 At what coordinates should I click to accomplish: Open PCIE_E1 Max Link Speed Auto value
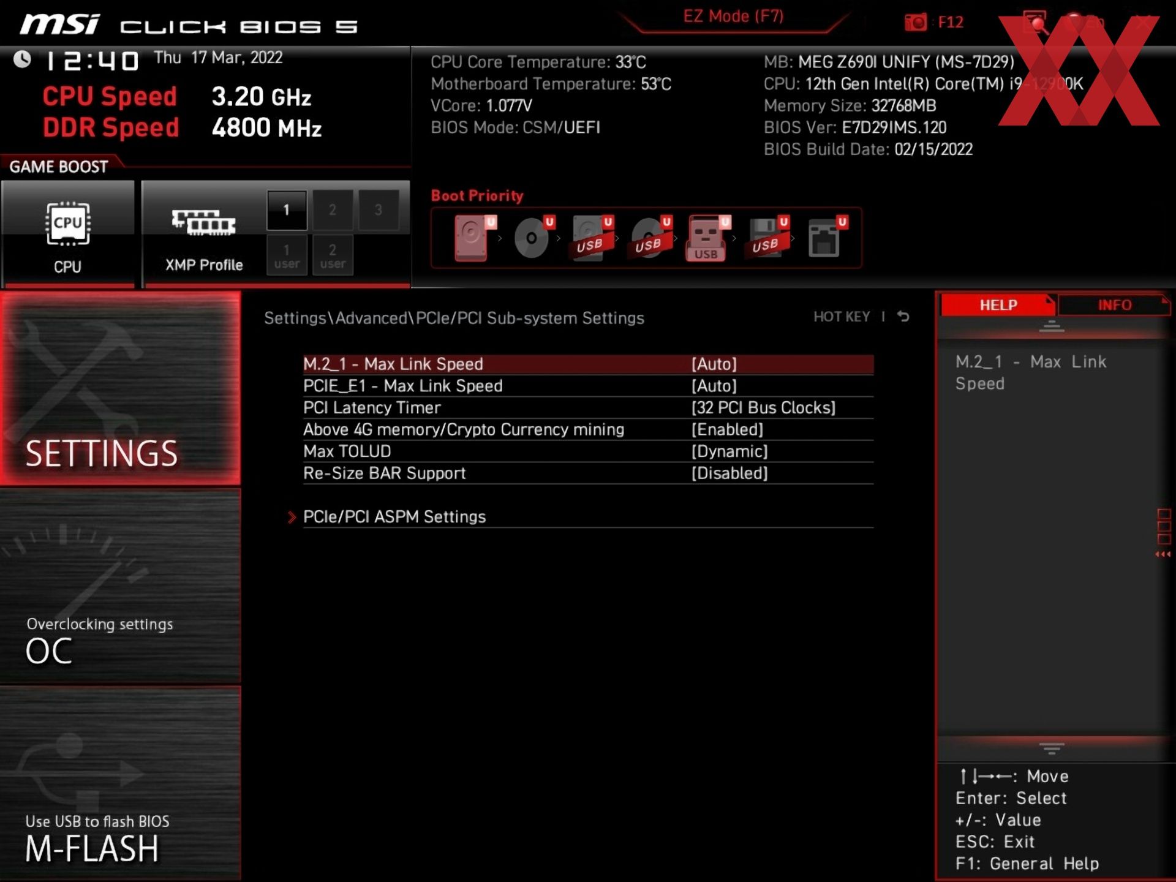pyautogui.click(x=714, y=386)
